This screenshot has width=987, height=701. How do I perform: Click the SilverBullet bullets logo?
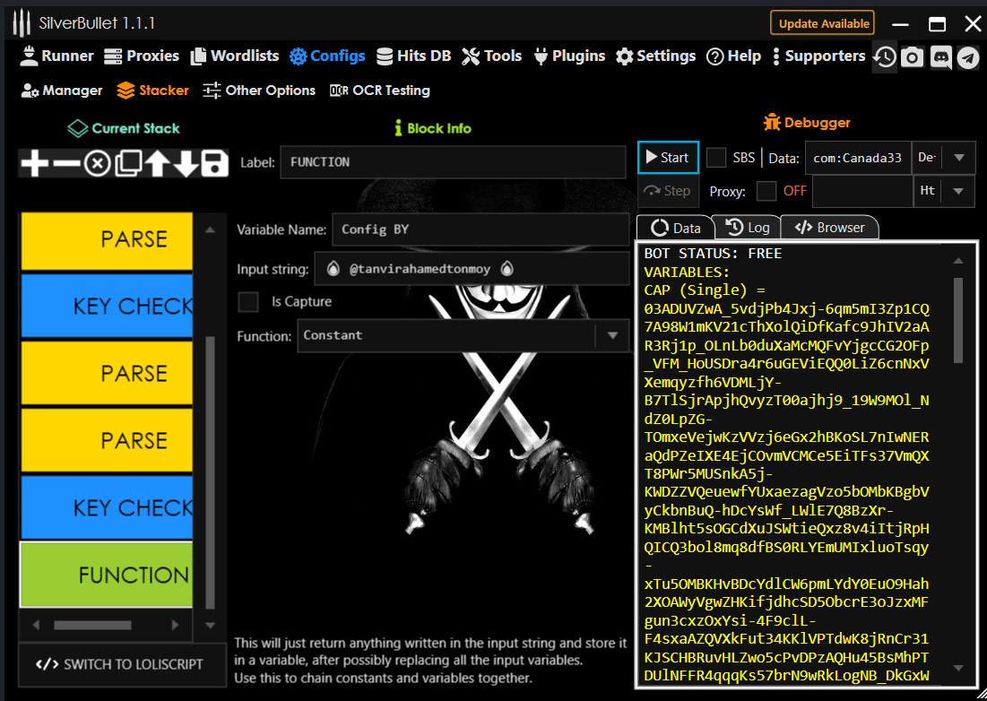[22, 23]
